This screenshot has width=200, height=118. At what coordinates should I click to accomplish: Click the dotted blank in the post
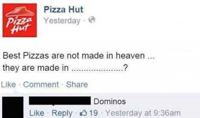point(97,70)
